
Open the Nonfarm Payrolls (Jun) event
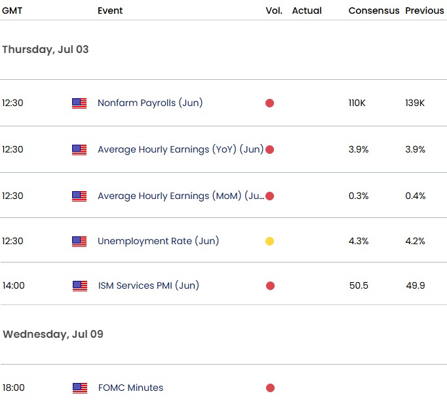[150, 103]
